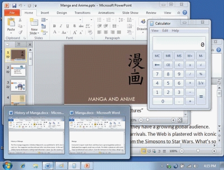Click the backspace arrow on Calculator
This screenshot has height=170, width=224.
click(x=157, y=65)
